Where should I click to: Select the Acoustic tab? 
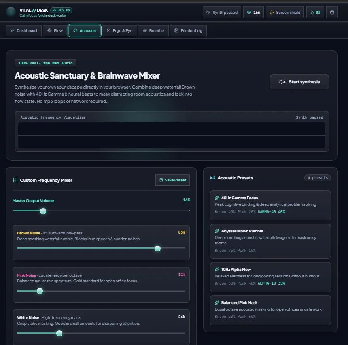(85, 31)
